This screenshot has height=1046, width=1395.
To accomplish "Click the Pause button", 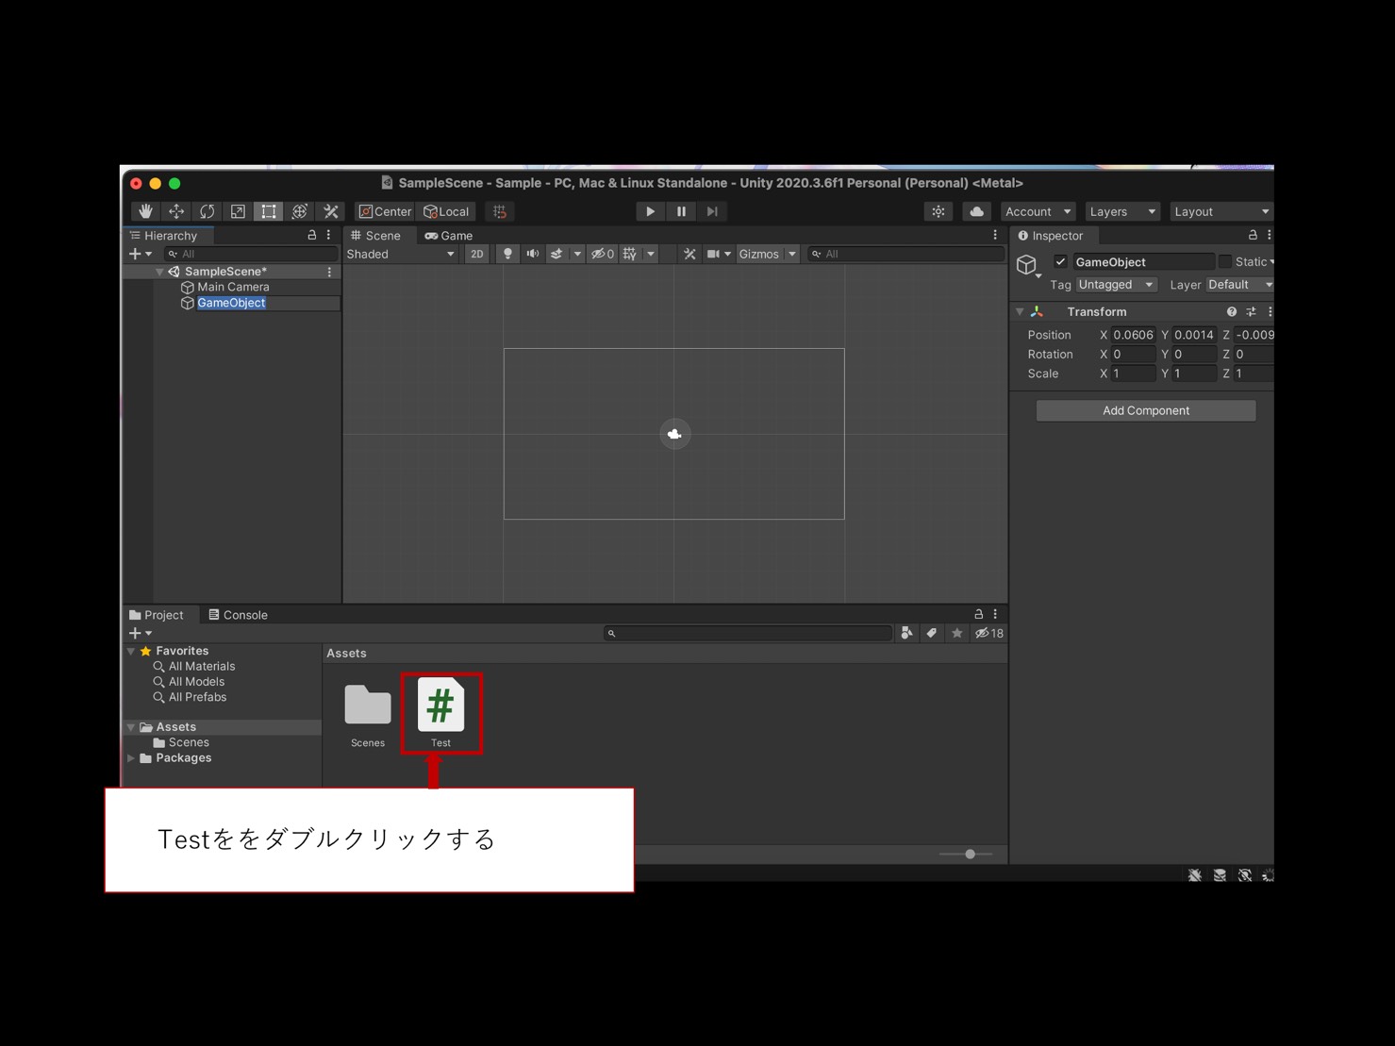I will click(x=681, y=211).
